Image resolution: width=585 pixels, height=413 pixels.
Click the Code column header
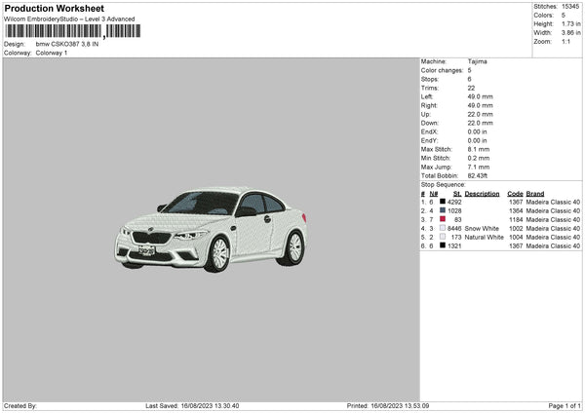pyautogui.click(x=515, y=193)
